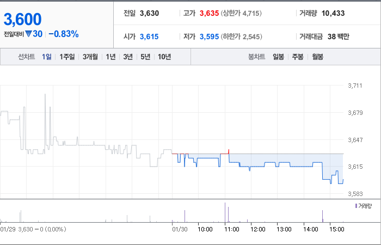Click the 12:00 time axis label

point(258,229)
